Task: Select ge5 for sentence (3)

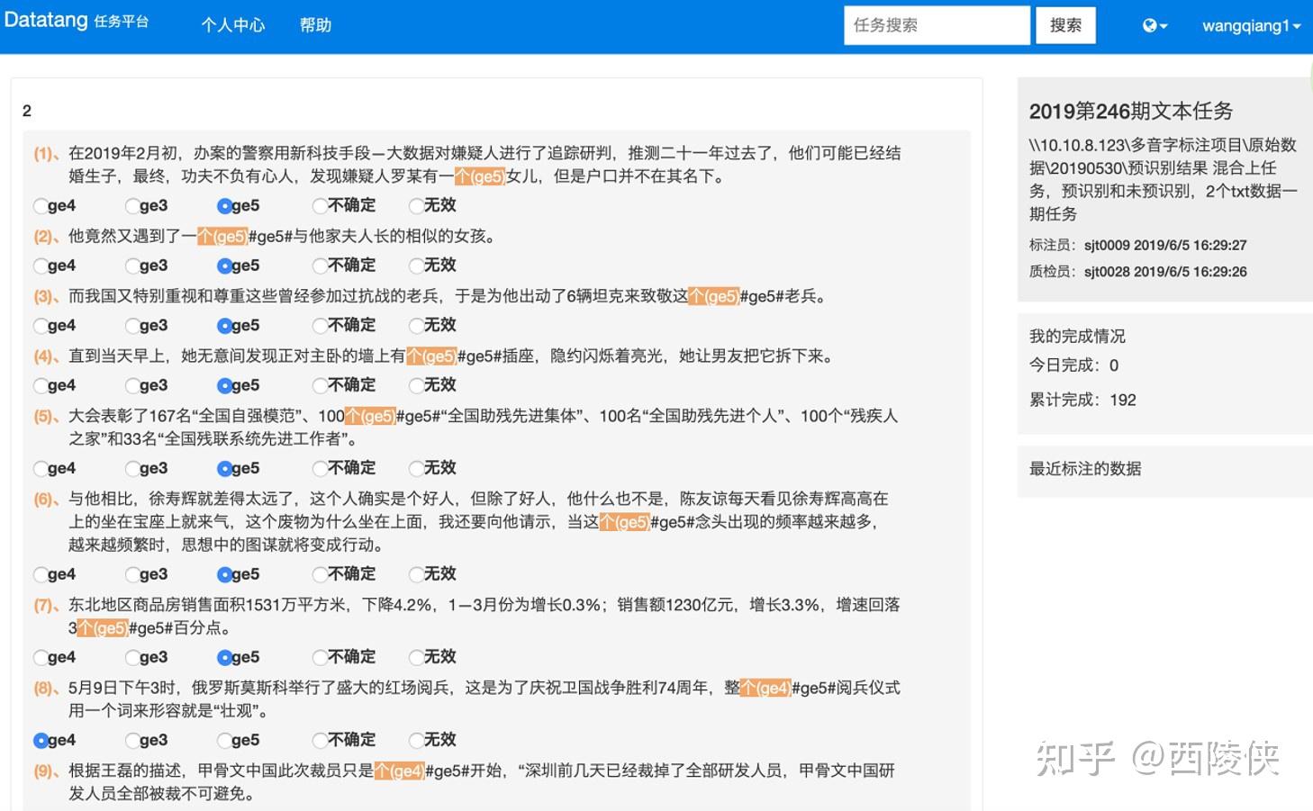Action: pyautogui.click(x=224, y=326)
